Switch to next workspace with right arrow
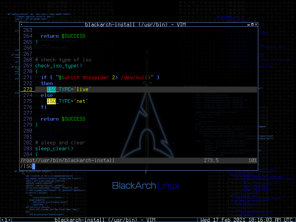Screen dimensions: 296x222 [x=10, y=220]
